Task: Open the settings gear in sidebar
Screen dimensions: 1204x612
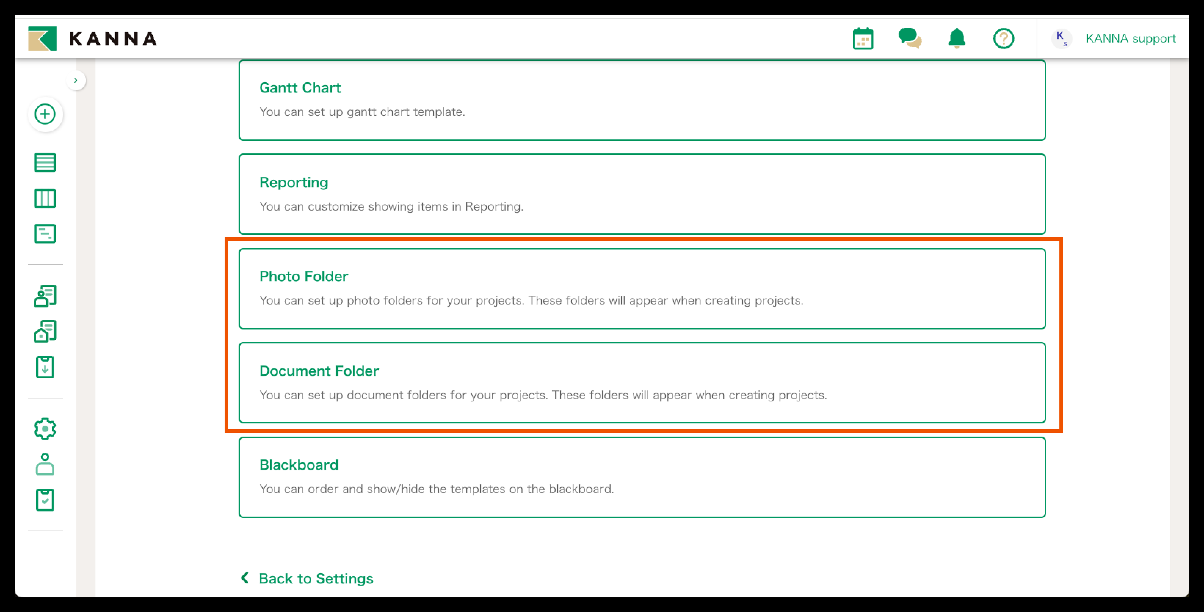Action: (x=46, y=429)
